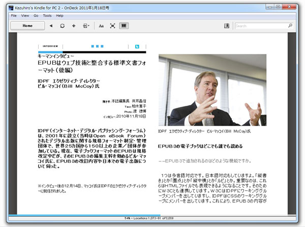
Task: Open the View menu
Action: pyautogui.click(x=25, y=16)
